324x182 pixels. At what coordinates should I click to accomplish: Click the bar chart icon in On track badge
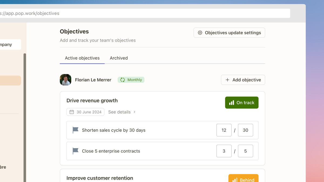[231, 102]
